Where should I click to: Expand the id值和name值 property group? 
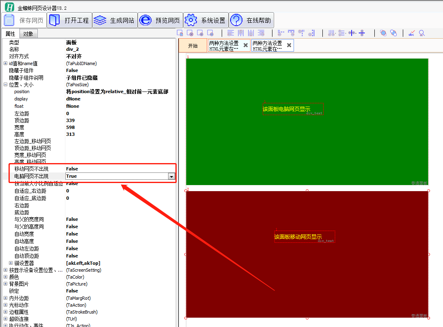(5, 63)
